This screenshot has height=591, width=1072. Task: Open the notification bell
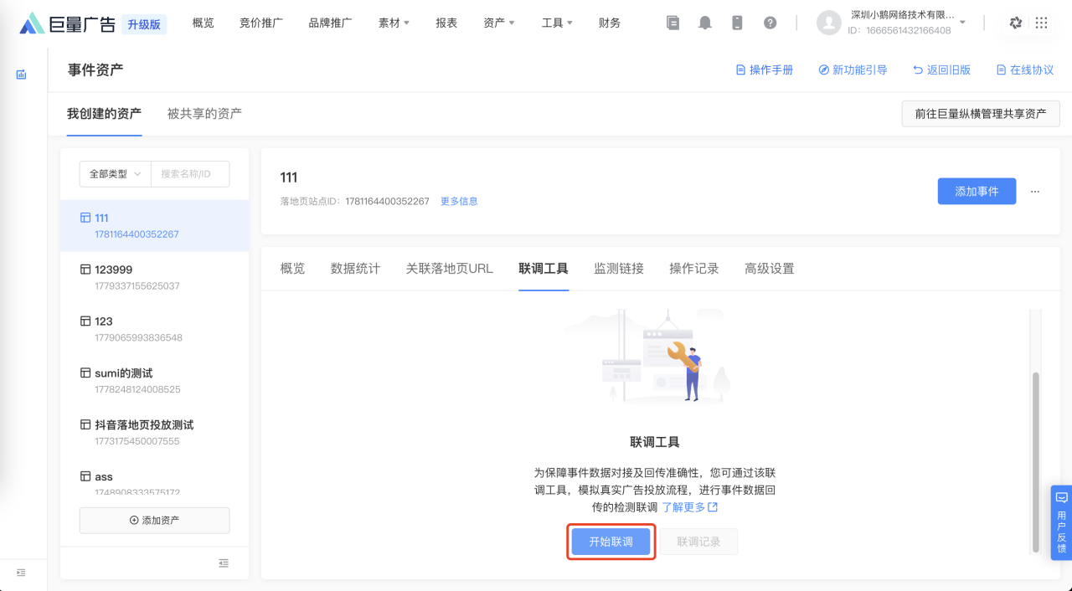click(x=705, y=23)
